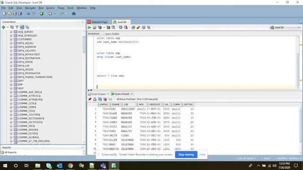
Task: Open Google Chrome from taskbar
Action: 71,166
